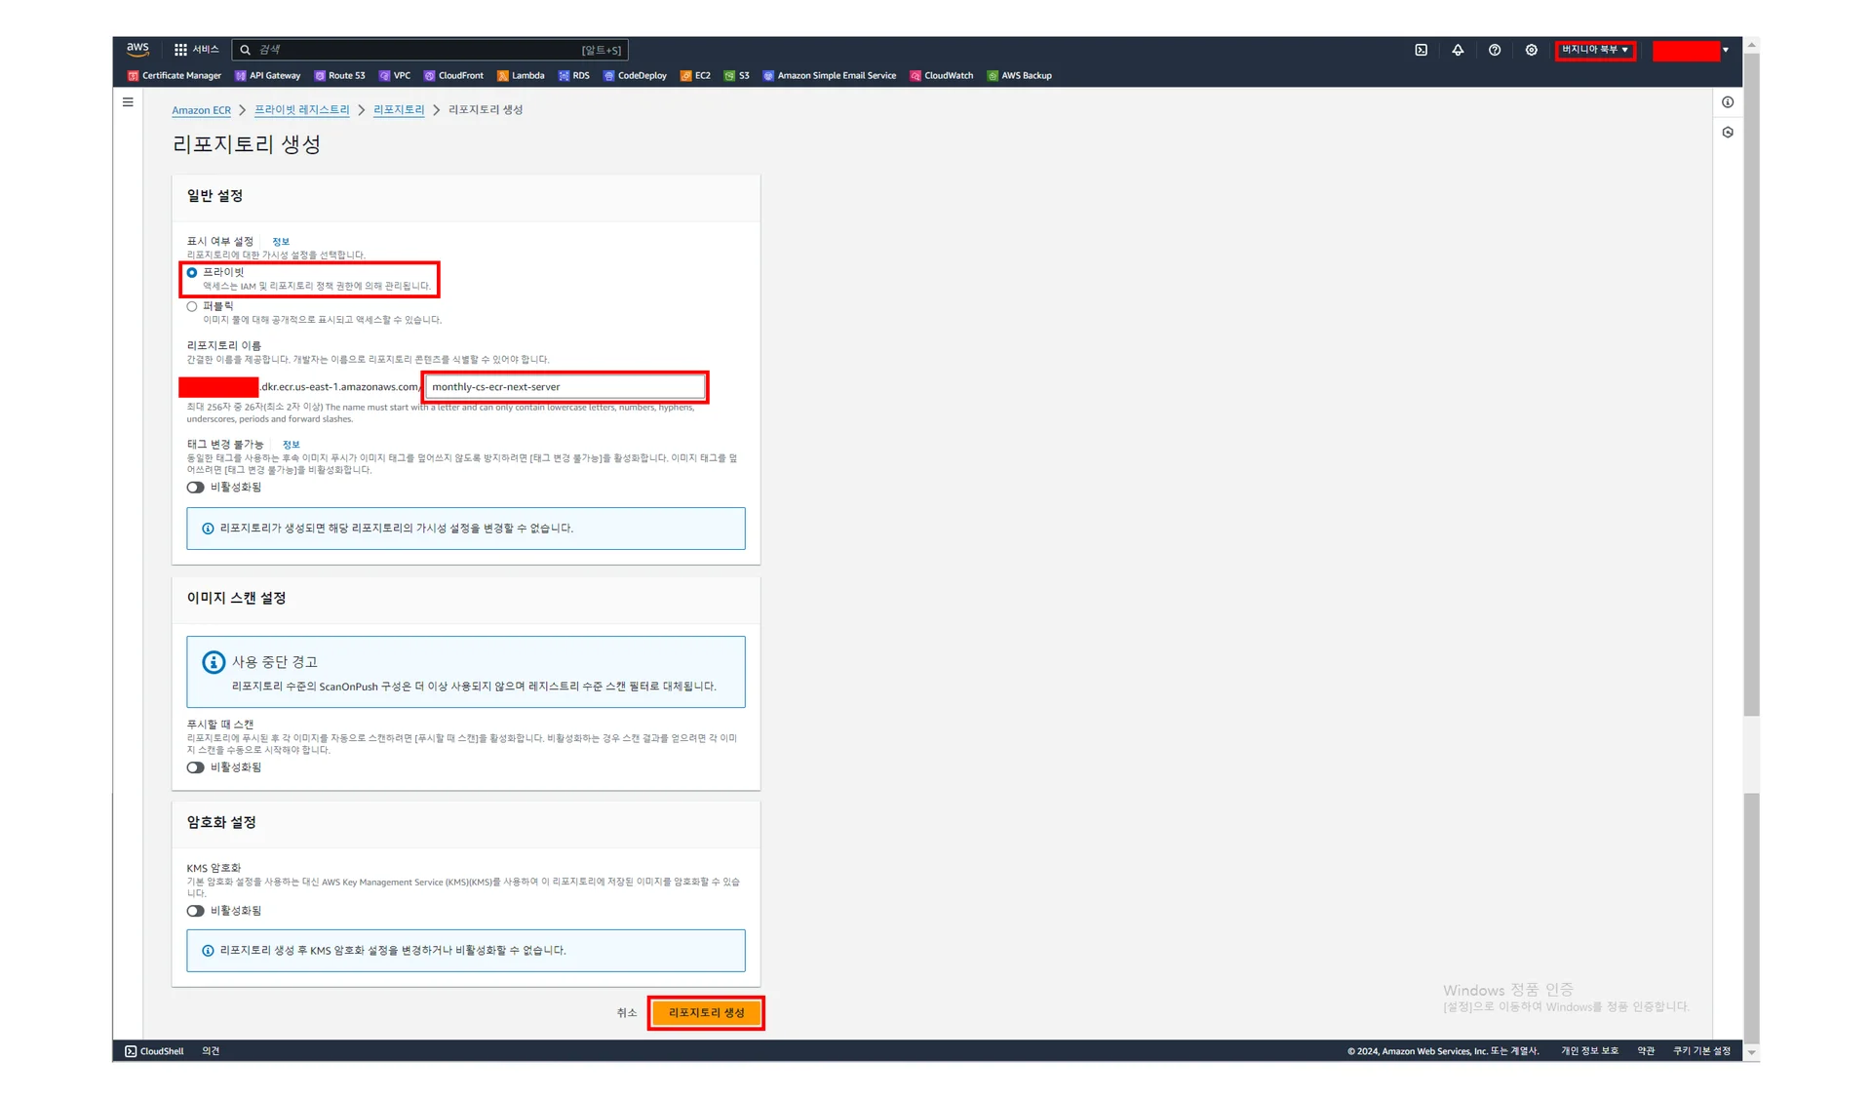Viewport: 1872px width, 1099px height.
Task: Open the CloudWatch bookmark shortcut
Action: pyautogui.click(x=941, y=75)
